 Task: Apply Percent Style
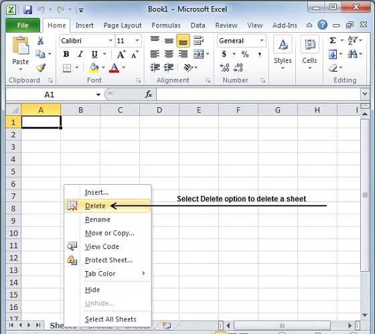point(245,54)
